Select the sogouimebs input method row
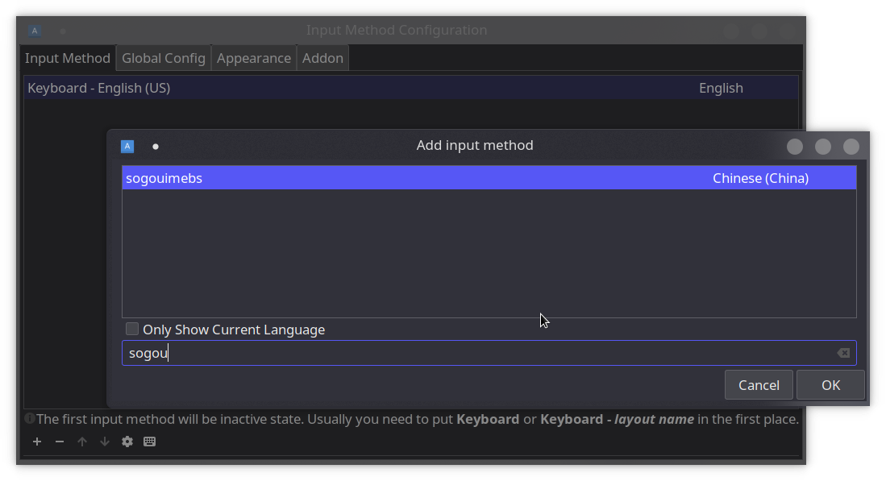 (x=489, y=178)
